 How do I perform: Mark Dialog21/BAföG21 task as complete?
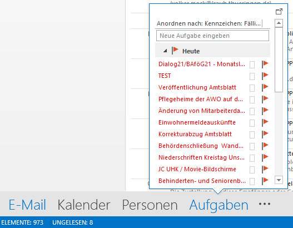pyautogui.click(x=252, y=65)
